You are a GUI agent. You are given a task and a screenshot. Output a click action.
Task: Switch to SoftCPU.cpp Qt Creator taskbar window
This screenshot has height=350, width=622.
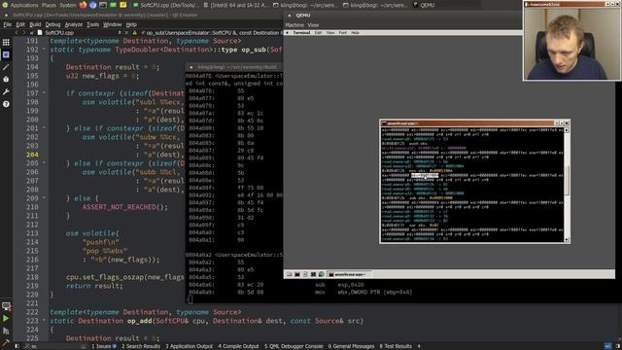coord(166,5)
